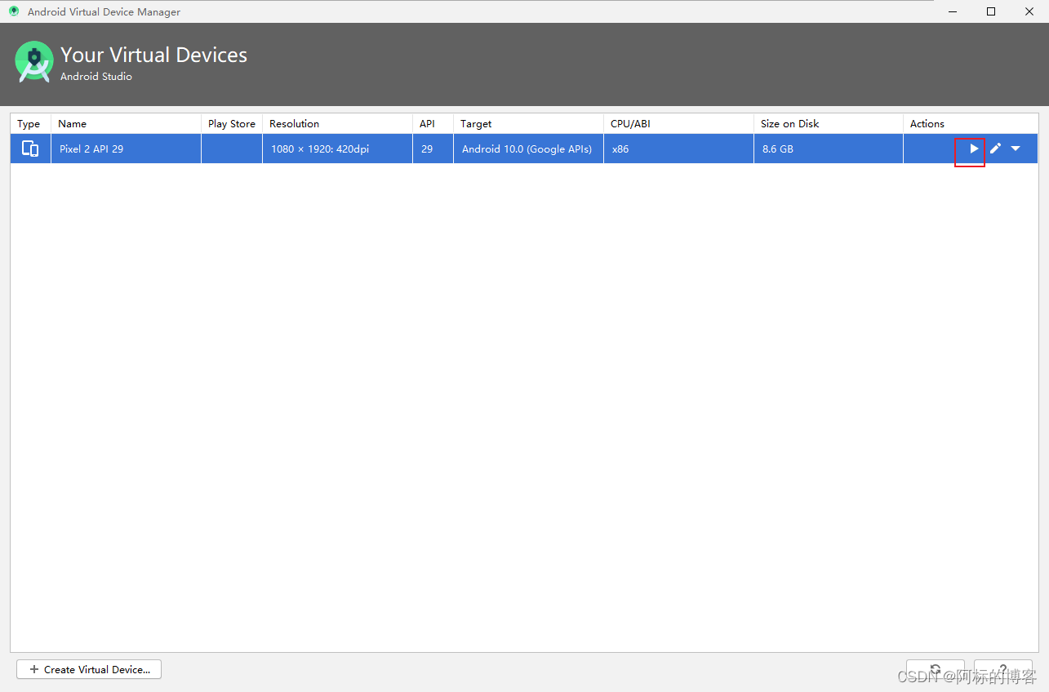Click the 1080 × 1920: 420dpi resolution cell

pos(338,149)
